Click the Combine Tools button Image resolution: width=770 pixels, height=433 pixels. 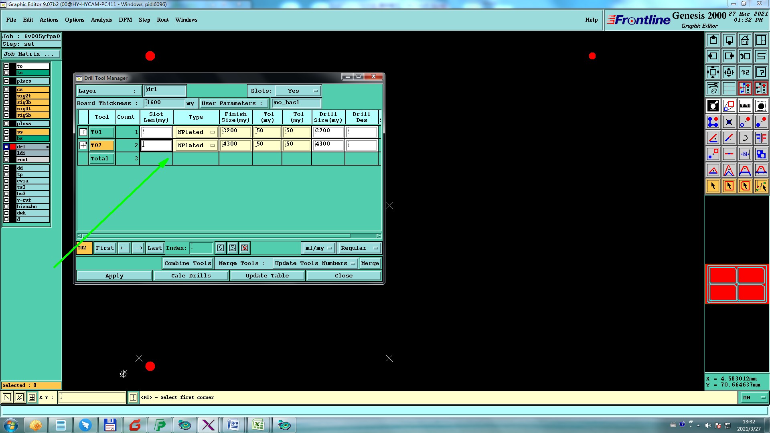pos(187,263)
